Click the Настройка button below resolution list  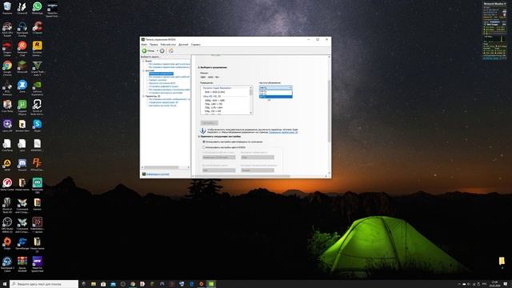coord(209,123)
